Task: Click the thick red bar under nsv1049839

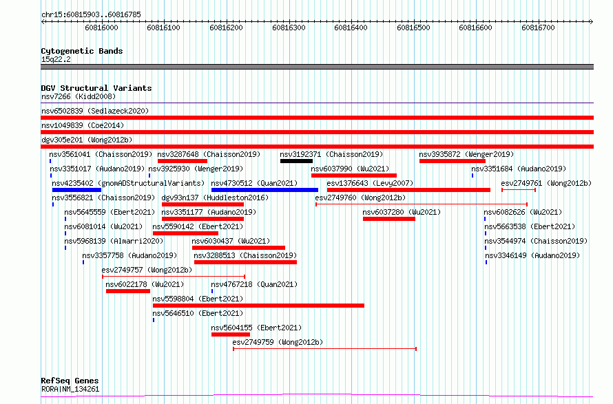Action: click(317, 132)
